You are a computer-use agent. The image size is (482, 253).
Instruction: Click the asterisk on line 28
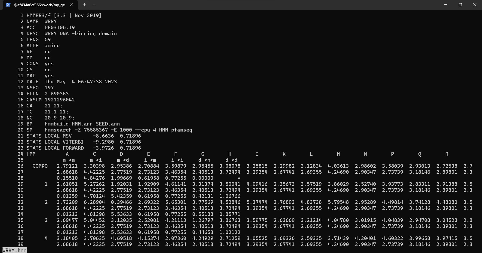[x=239, y=178]
